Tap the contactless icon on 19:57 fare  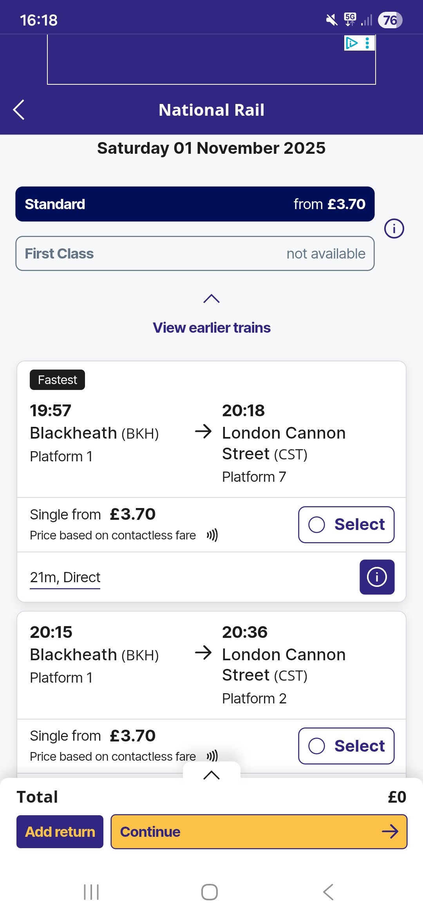pyautogui.click(x=212, y=535)
